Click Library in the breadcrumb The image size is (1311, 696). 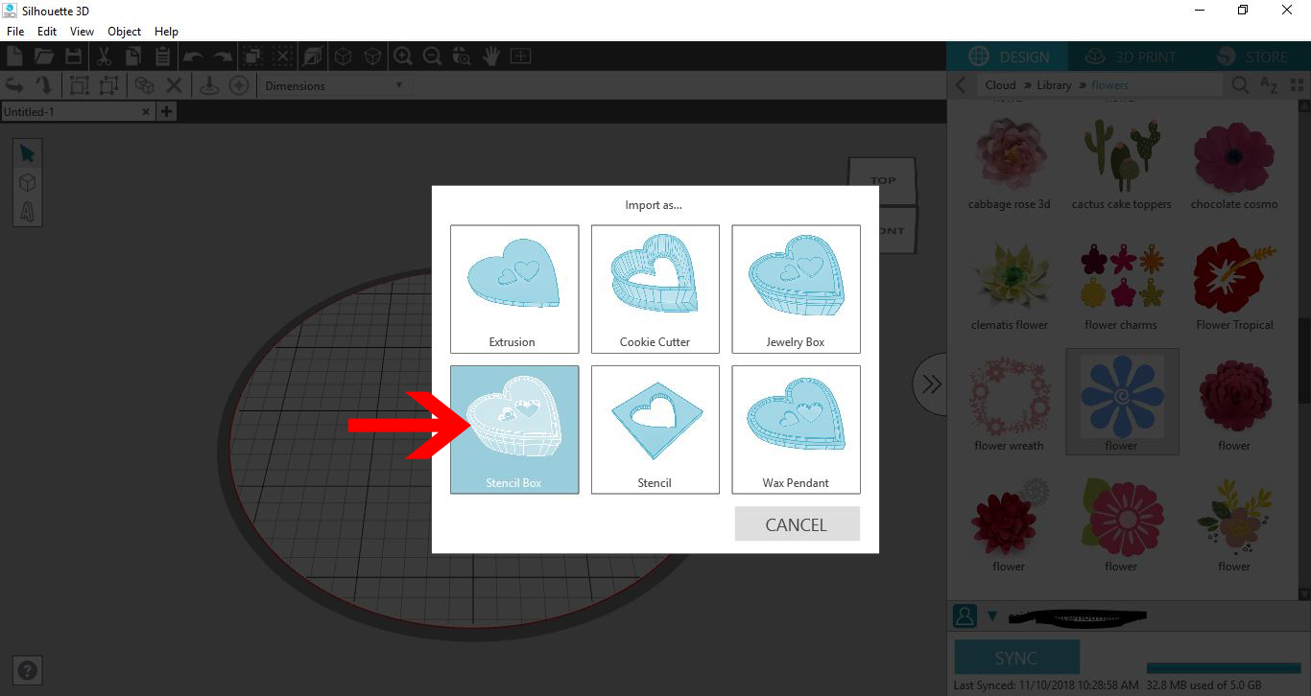click(x=1054, y=85)
